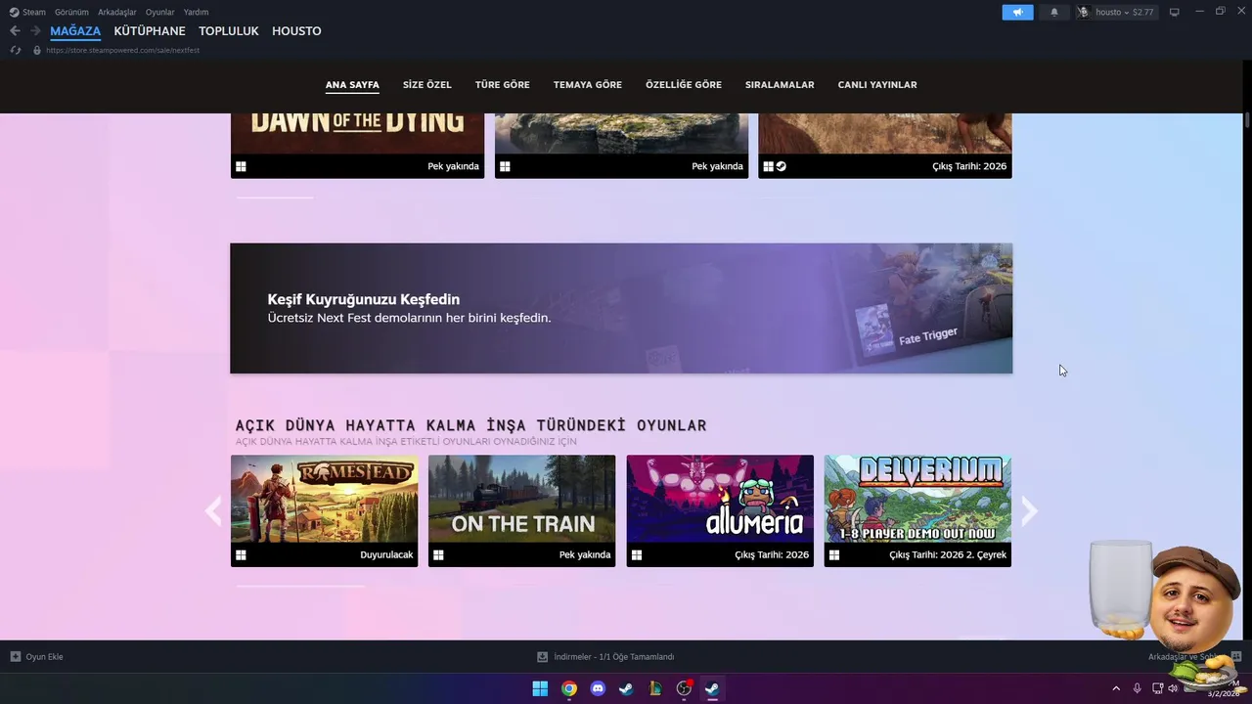The height and width of the screenshot is (704, 1252).
Task: Show previous games with left carousel arrow
Action: 213,510
